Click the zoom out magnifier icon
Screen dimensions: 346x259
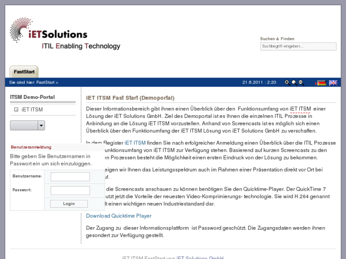[x=301, y=83]
